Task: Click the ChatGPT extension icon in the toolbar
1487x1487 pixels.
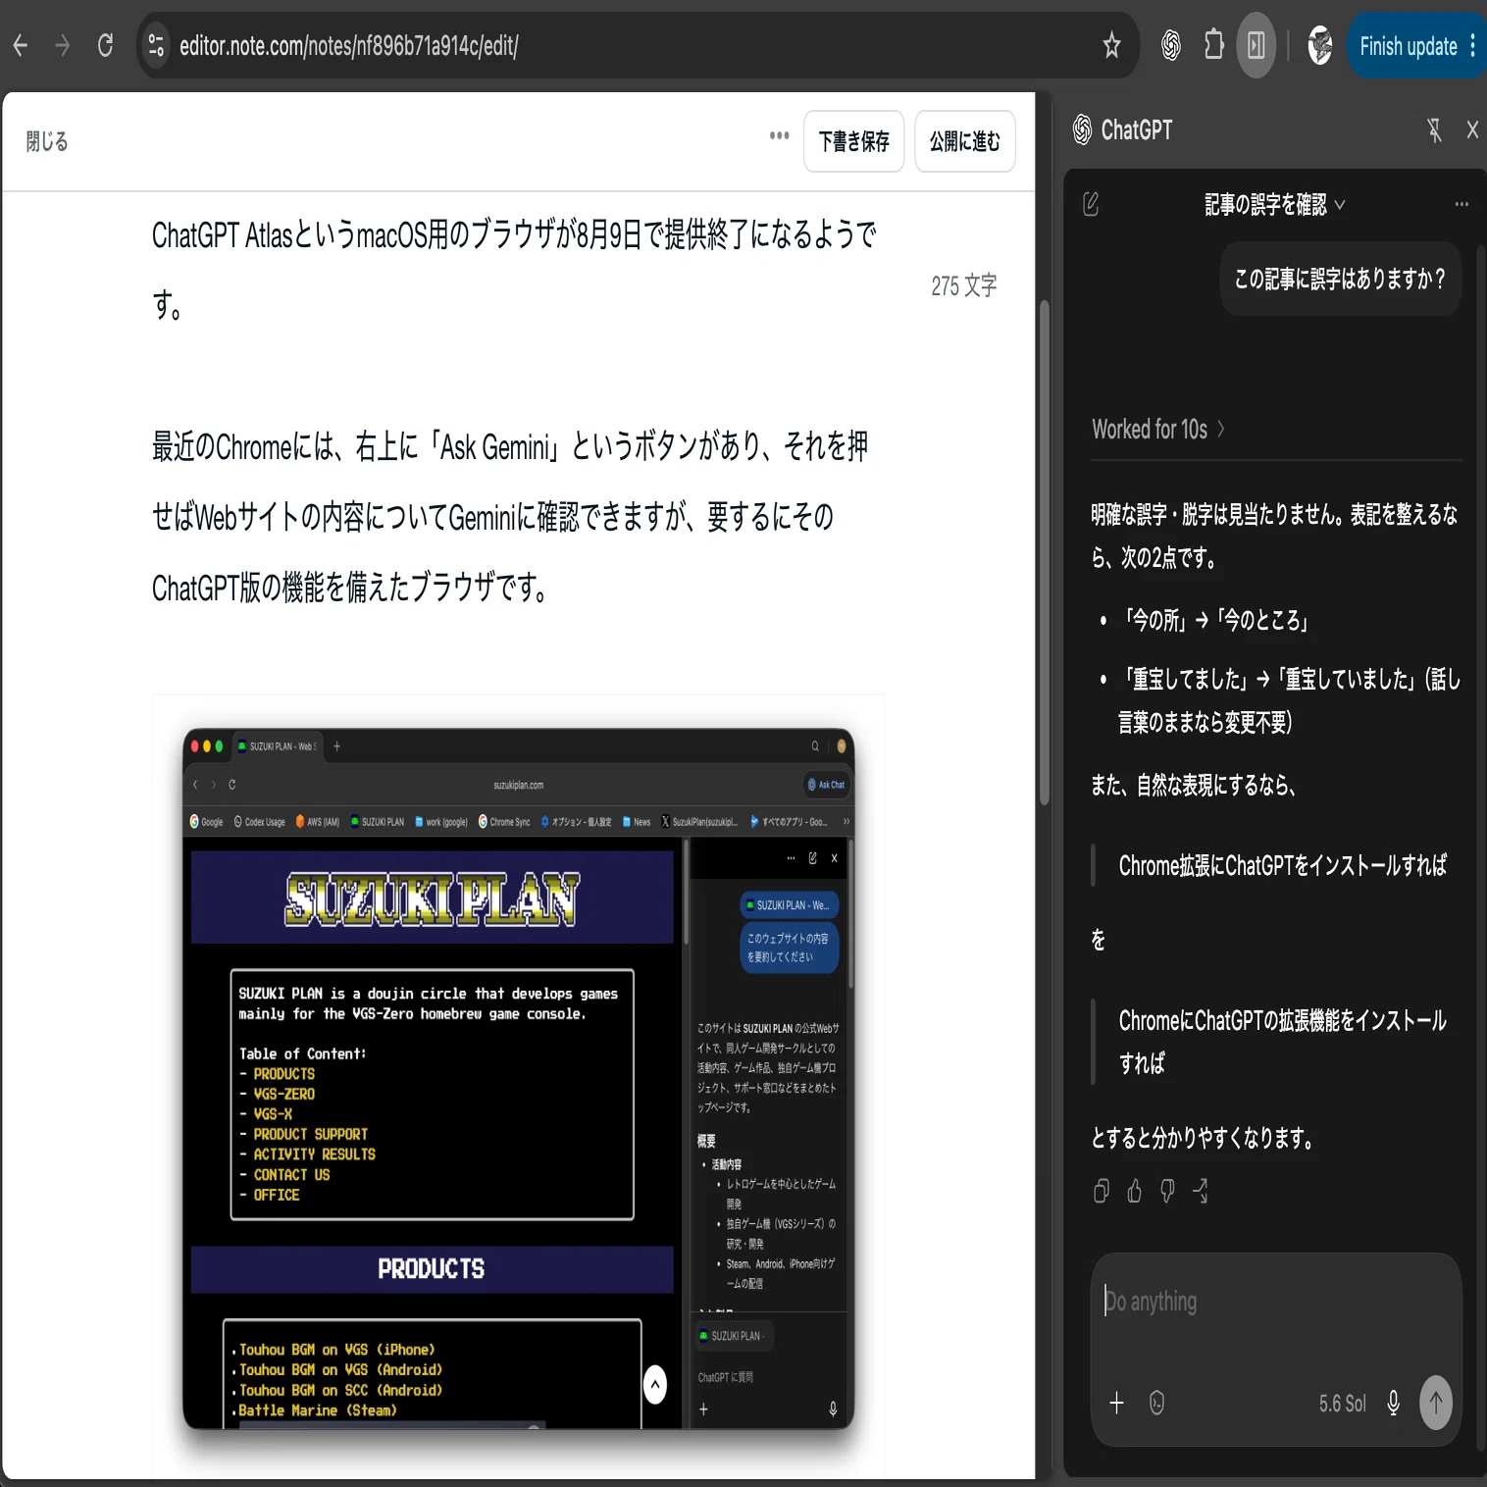Action: [1170, 45]
